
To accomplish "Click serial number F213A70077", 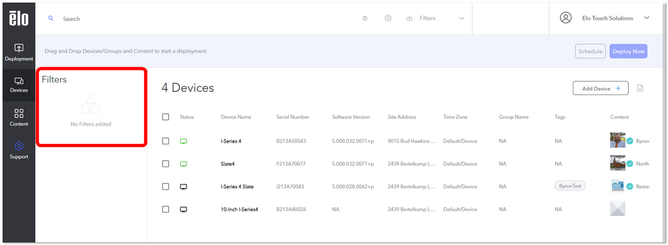I will pos(291,164).
